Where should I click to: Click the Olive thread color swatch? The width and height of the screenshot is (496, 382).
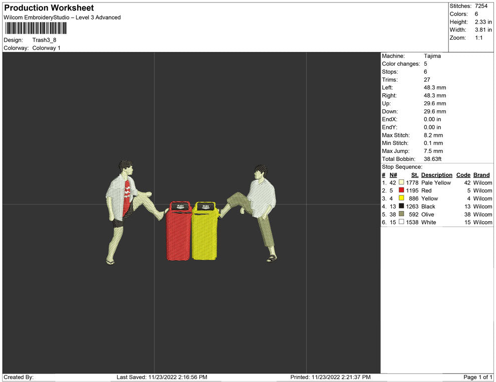pyautogui.click(x=401, y=214)
